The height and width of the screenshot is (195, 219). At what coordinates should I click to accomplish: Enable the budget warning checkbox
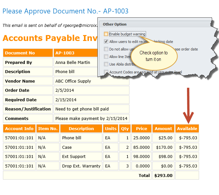coord(106,34)
